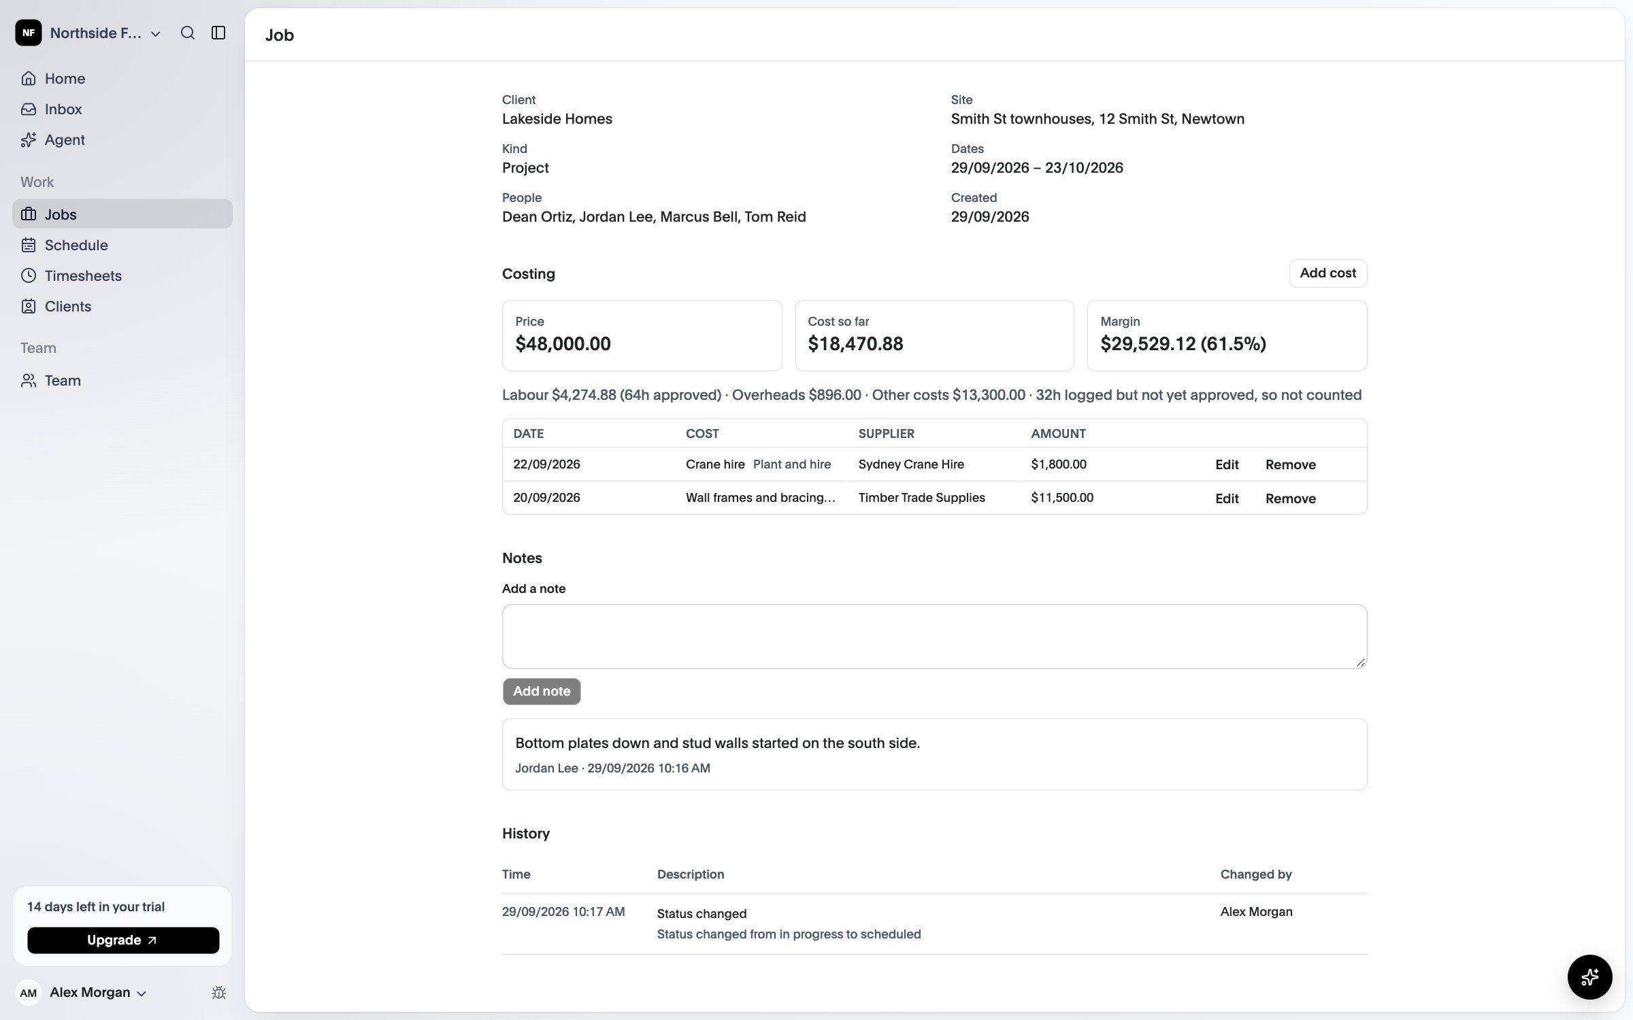
Task: Click Sydney Crane Hire supplier cell
Action: [911, 464]
